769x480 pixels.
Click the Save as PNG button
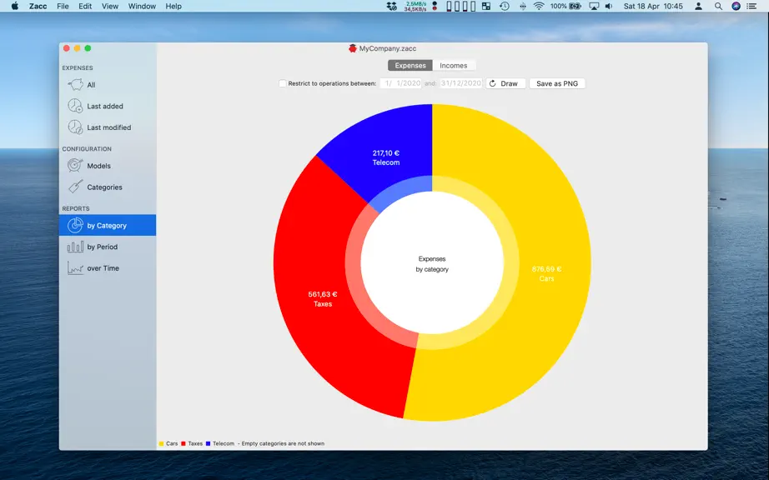557,84
